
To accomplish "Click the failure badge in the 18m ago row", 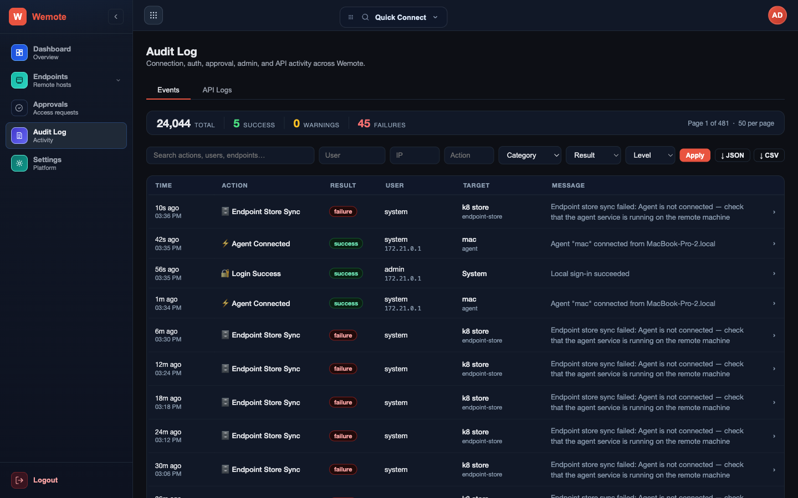I will 343,402.
